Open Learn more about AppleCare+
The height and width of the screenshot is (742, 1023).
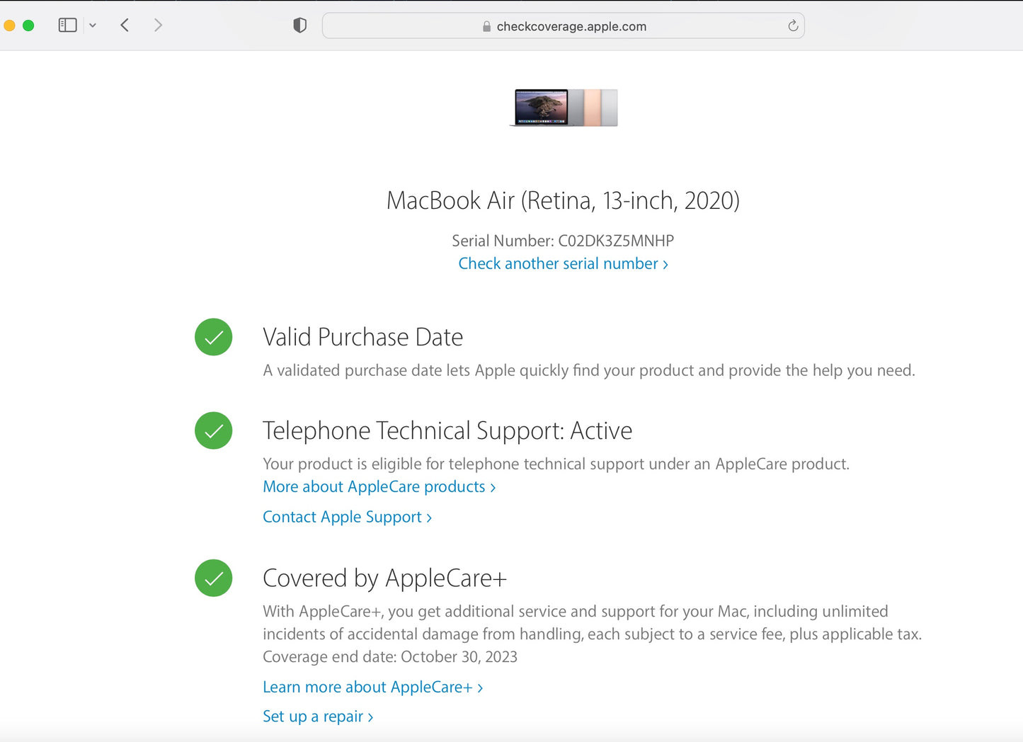367,687
